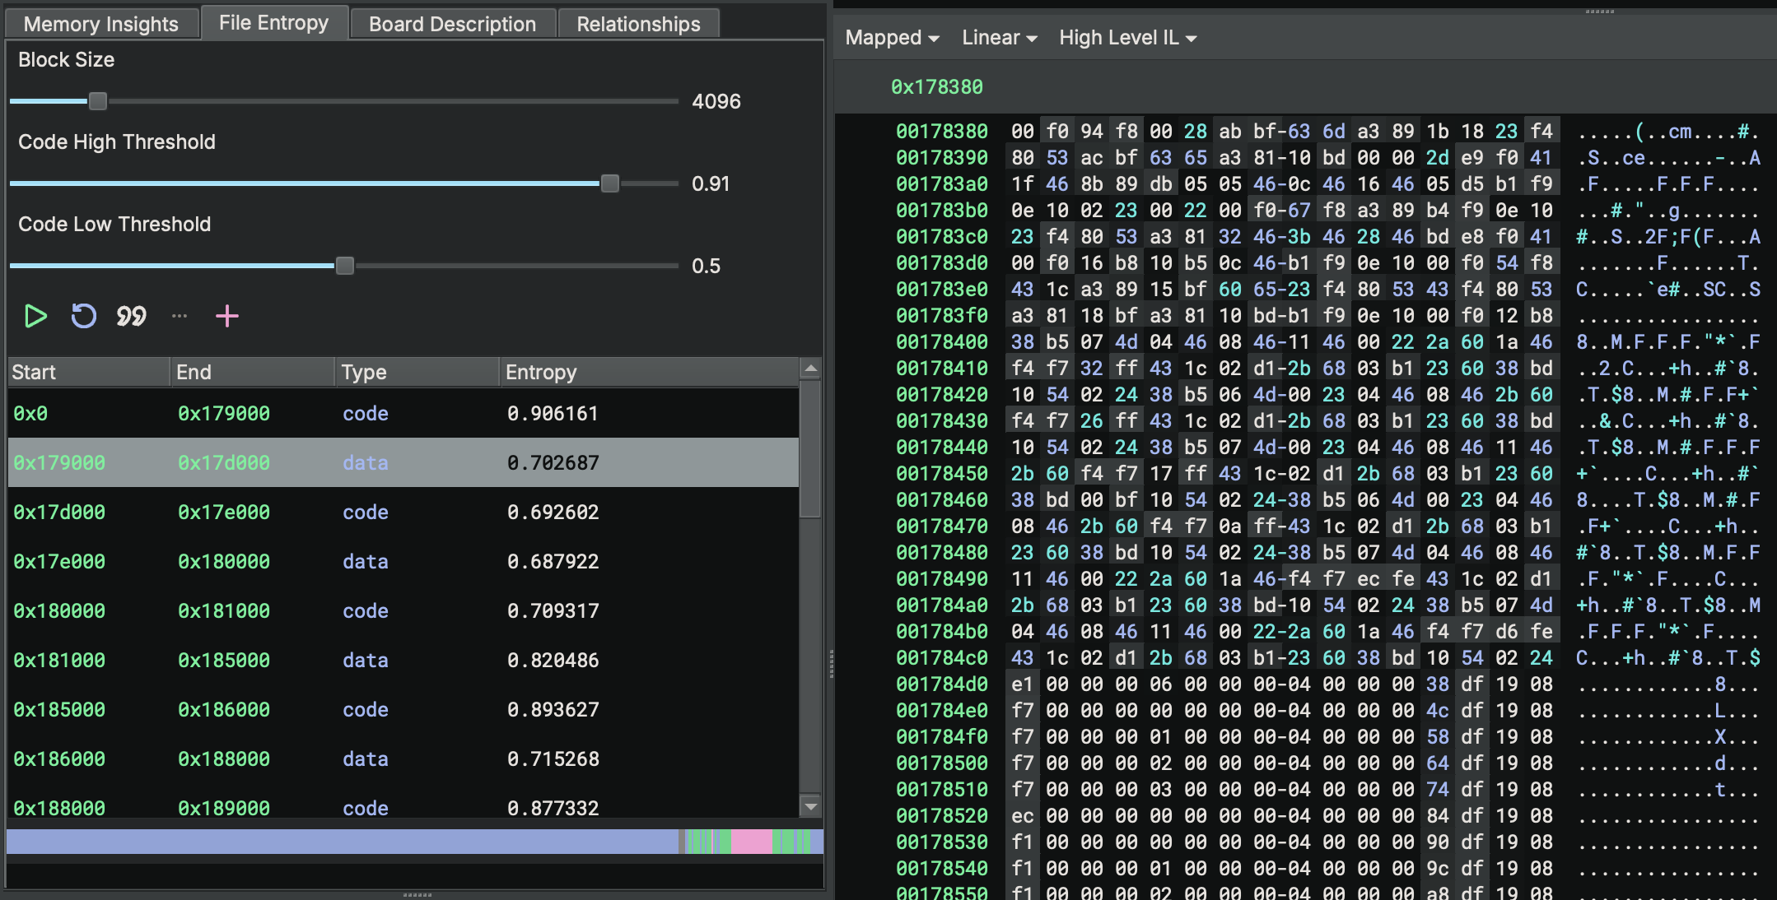Click the Block Size label
1777x900 pixels.
pyautogui.click(x=67, y=60)
